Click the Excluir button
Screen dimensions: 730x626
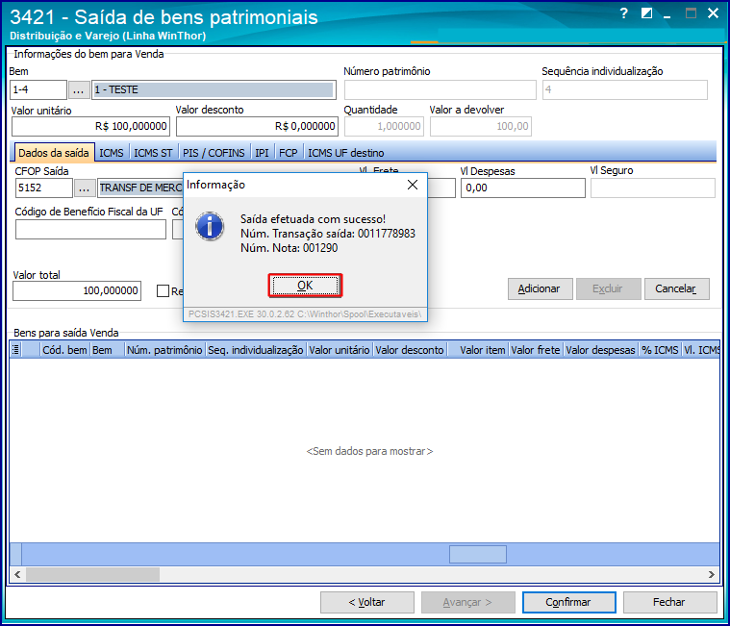(x=609, y=289)
